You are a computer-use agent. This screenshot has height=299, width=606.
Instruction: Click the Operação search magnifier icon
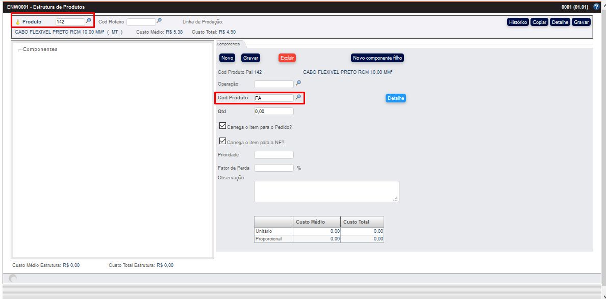tap(298, 83)
